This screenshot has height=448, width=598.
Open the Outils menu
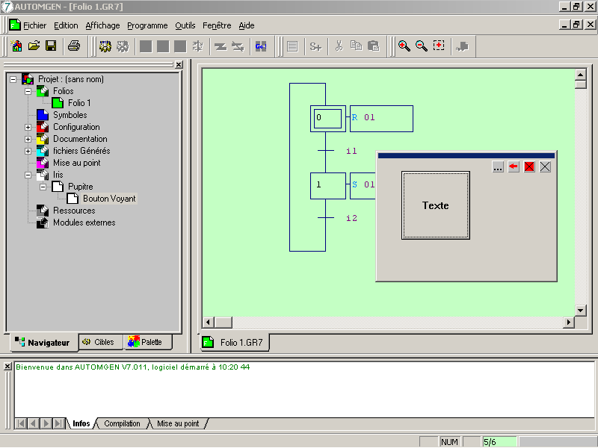click(x=185, y=25)
